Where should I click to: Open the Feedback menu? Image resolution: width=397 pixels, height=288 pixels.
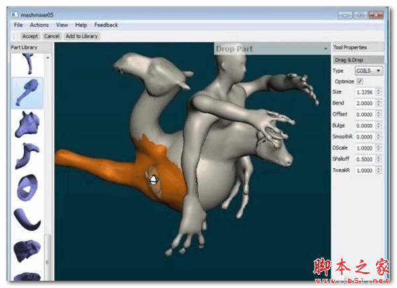tap(106, 25)
